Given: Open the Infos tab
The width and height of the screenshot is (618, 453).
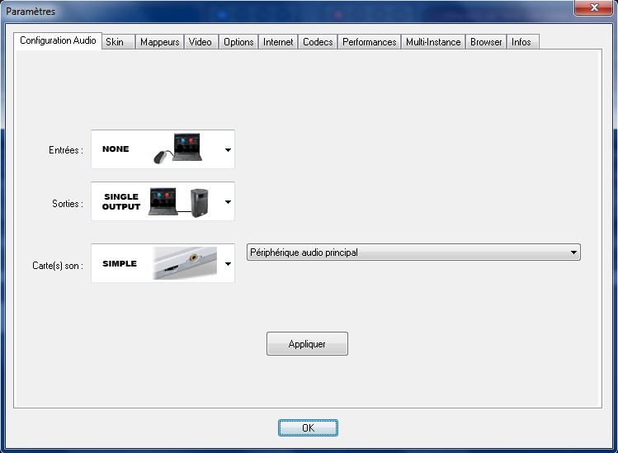Looking at the screenshot, I should (522, 42).
